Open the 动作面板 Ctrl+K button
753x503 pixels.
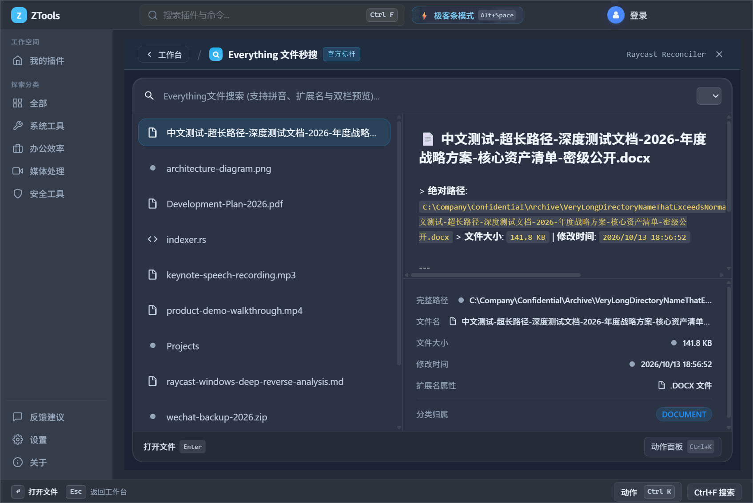coord(682,447)
